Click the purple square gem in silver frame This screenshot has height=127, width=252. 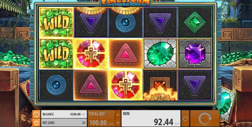tap(195, 54)
